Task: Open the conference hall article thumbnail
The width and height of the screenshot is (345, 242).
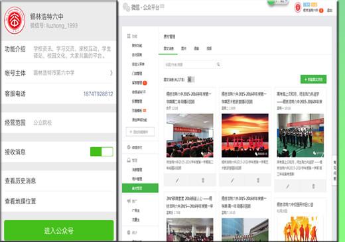Action: coord(190,135)
